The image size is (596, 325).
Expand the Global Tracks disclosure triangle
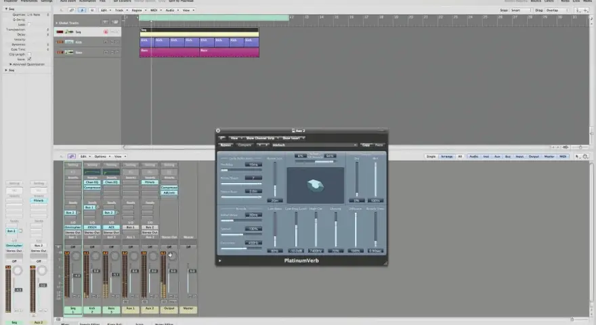point(57,23)
